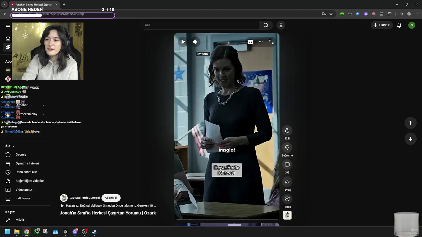This screenshot has width=422, height=237.
Task: Open Chrome media controls icon
Action: [x=401, y=14]
